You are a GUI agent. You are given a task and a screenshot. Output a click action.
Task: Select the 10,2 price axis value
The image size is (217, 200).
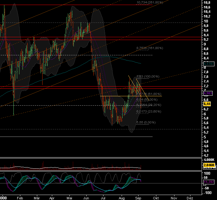[207, 17]
